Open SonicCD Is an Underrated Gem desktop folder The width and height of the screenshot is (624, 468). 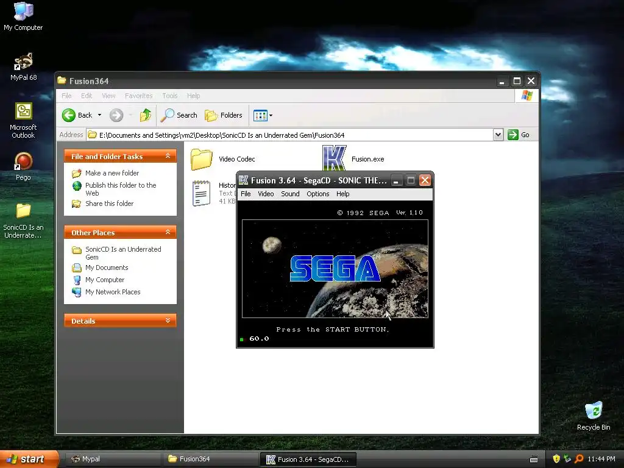pyautogui.click(x=23, y=220)
